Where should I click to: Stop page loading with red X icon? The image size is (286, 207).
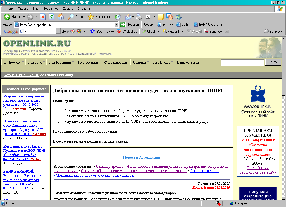pyautogui.click(x=43, y=17)
